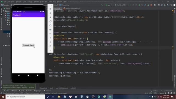This screenshot has width=176, height=99.
Task: Click the emulator power button
Action: pos(50,9)
